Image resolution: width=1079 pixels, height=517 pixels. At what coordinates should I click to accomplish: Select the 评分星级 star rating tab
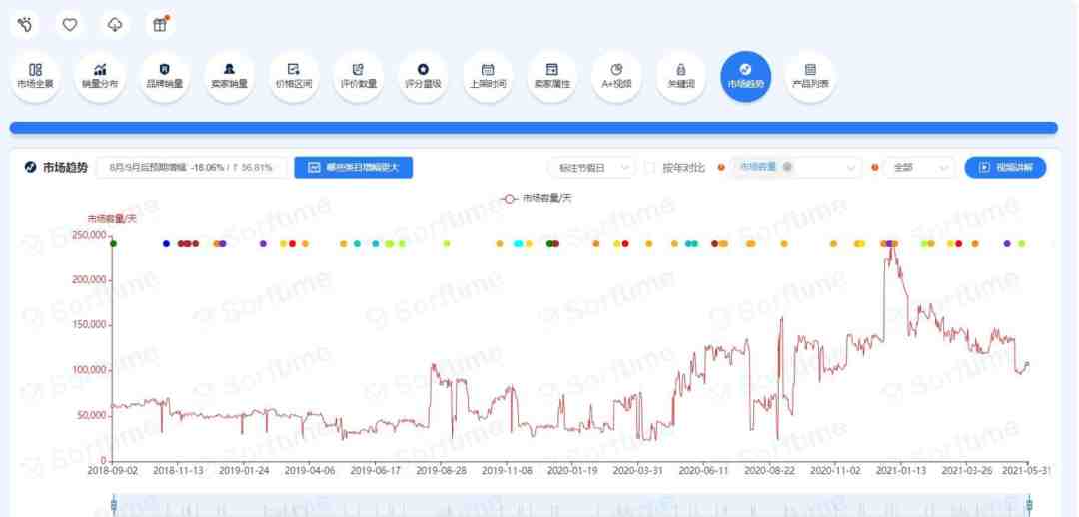(423, 76)
